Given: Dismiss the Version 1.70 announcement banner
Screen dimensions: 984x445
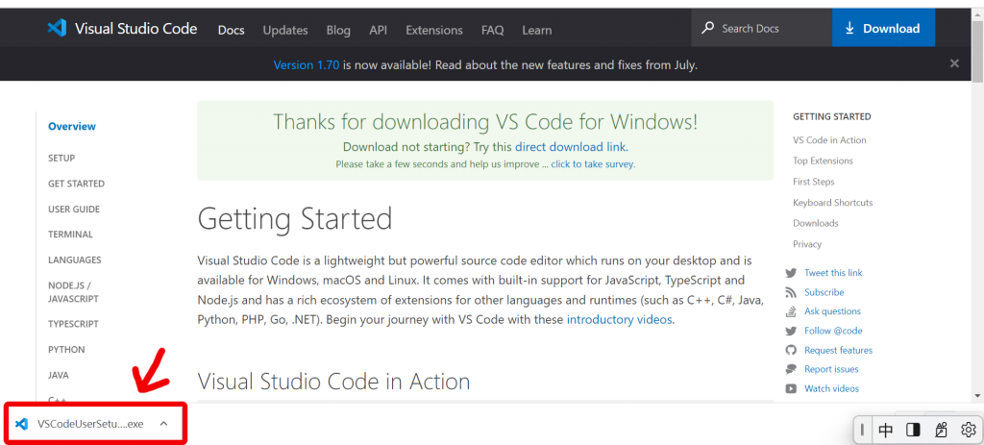Looking at the screenshot, I should coord(954,63).
